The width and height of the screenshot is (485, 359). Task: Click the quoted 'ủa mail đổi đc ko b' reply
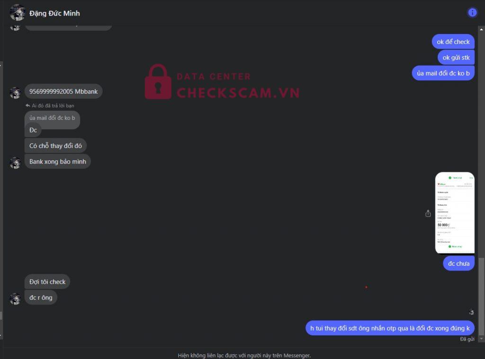(x=52, y=118)
